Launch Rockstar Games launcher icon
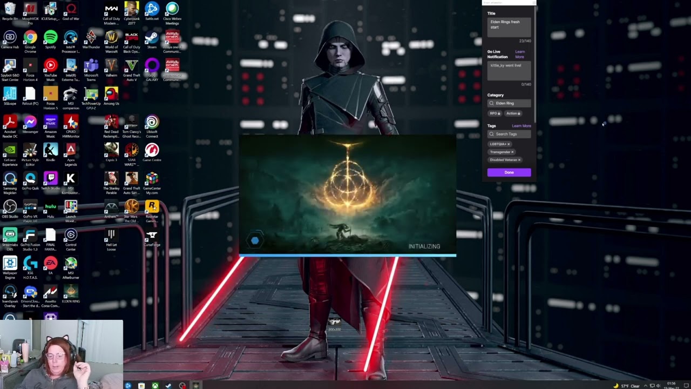 [x=152, y=211]
